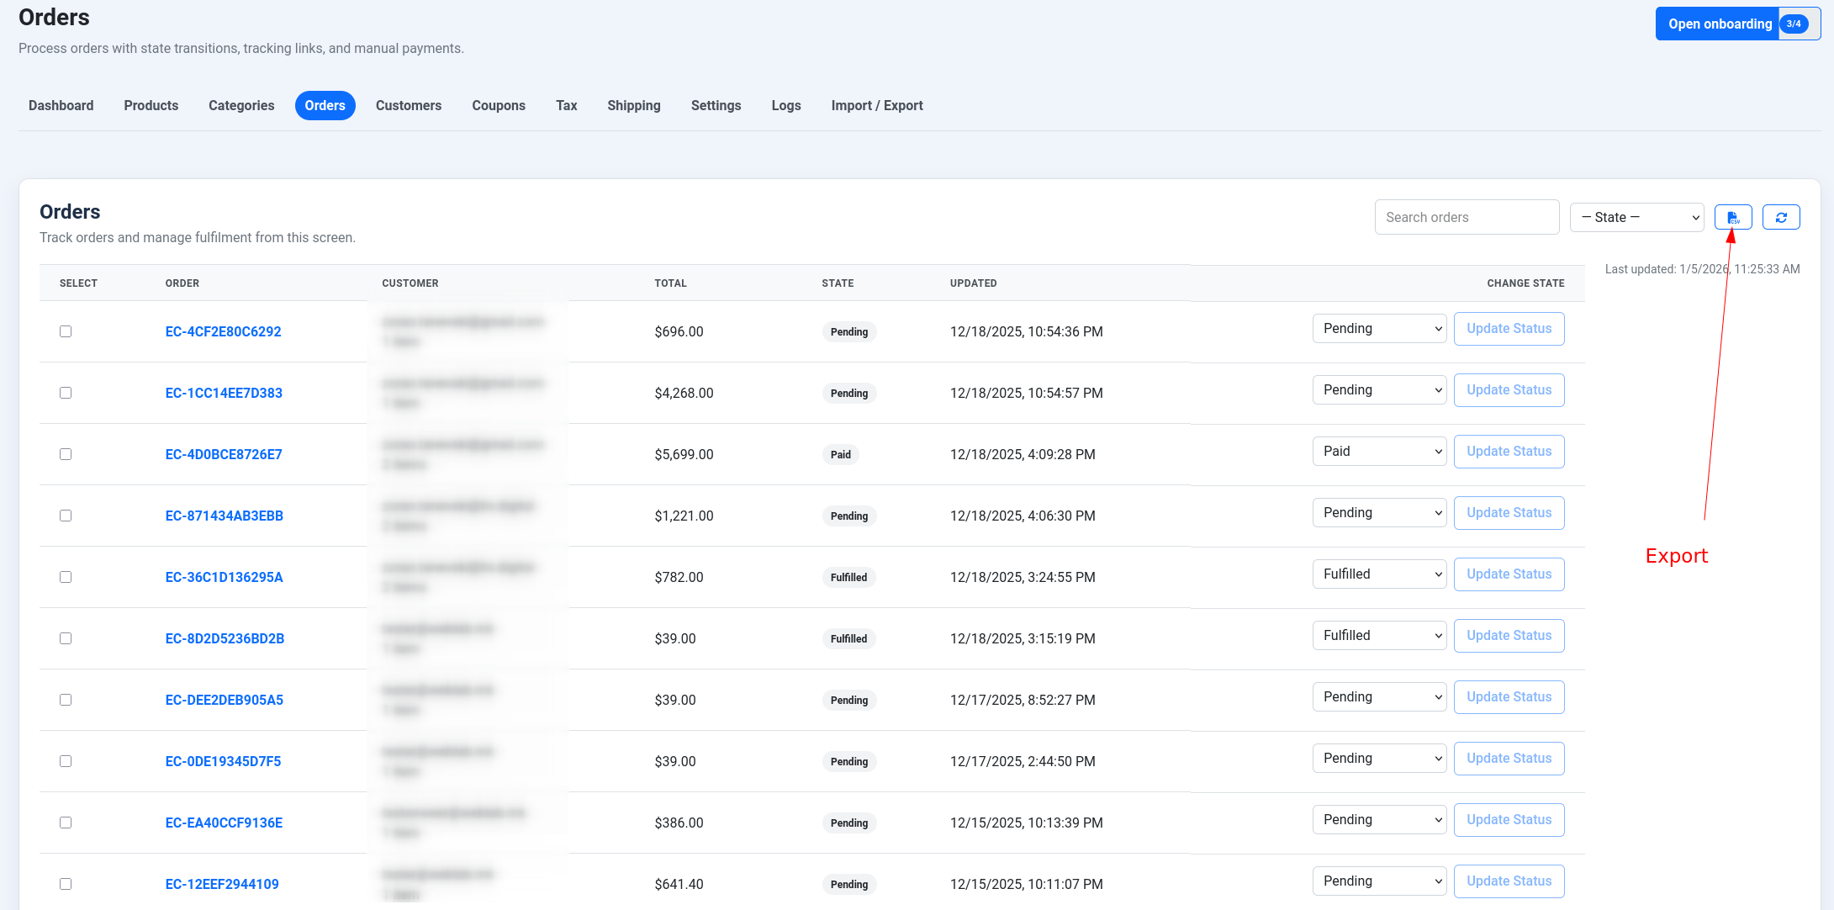Open the Customers tab
The width and height of the screenshot is (1834, 910).
(x=409, y=105)
